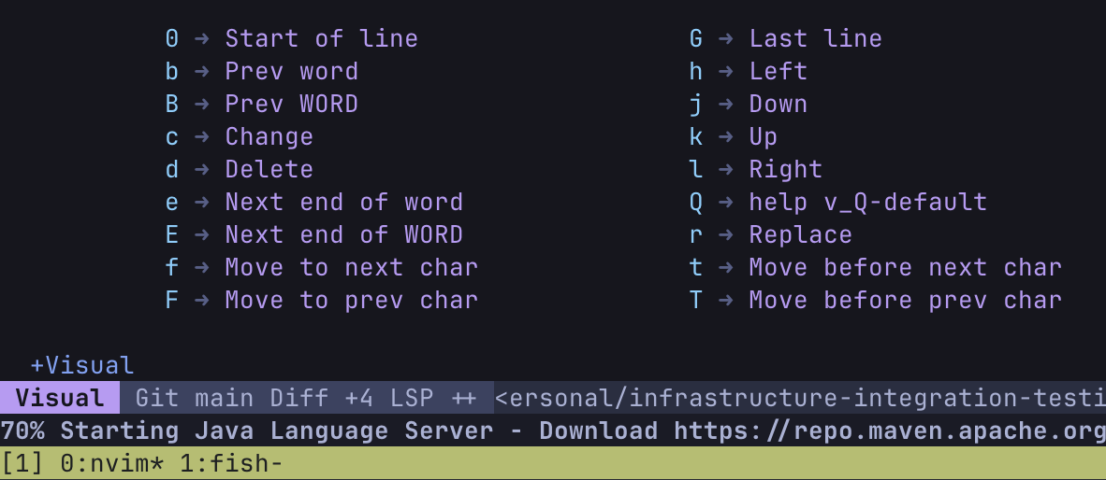Choose 'Move to prev char' entry
The image size is (1106, 480).
pyautogui.click(x=351, y=300)
